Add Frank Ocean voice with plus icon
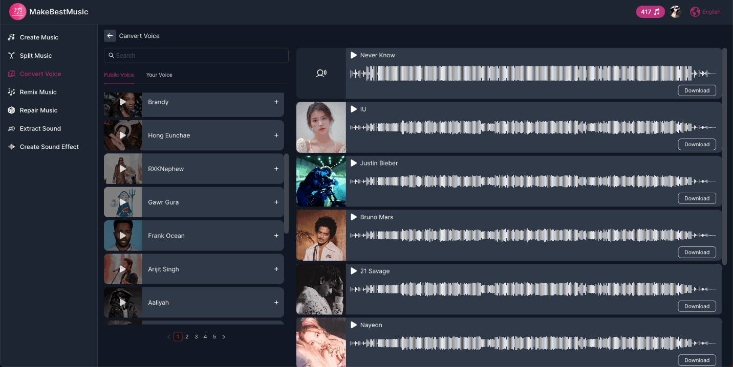 click(x=276, y=236)
